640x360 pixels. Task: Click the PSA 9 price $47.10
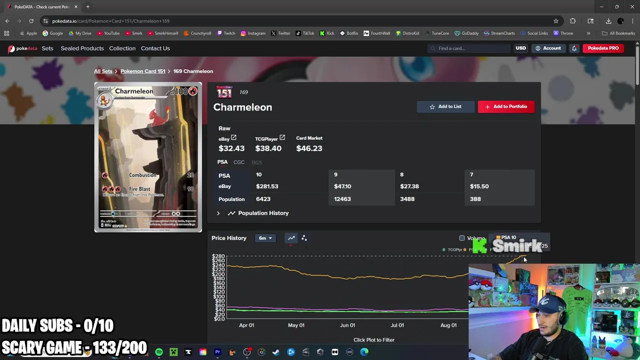point(342,186)
